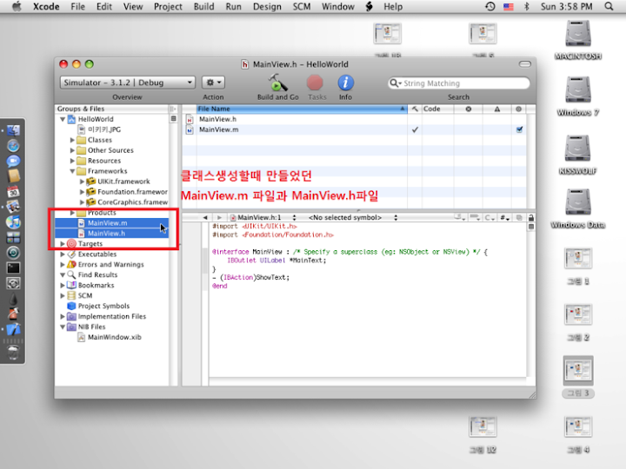Screen dimensions: 626x469
Task: Select the Windows 7 drive icon
Action: click(577, 90)
